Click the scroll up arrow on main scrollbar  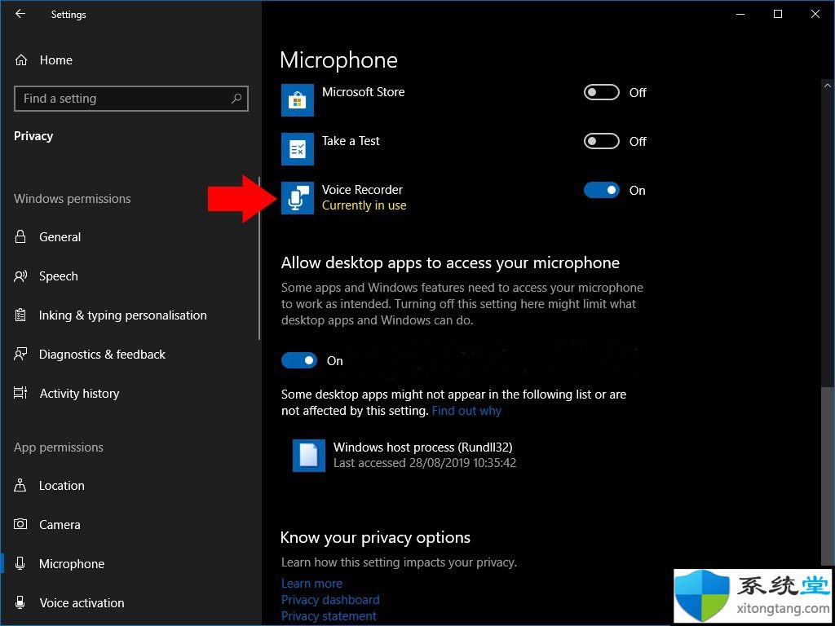(828, 85)
